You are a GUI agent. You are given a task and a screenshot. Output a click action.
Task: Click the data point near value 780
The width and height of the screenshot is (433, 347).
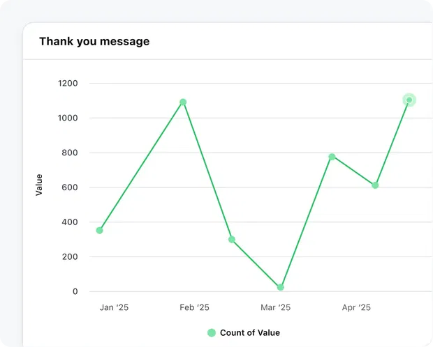tap(332, 157)
